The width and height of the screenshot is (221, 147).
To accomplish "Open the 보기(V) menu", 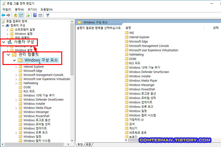I will [32, 9].
